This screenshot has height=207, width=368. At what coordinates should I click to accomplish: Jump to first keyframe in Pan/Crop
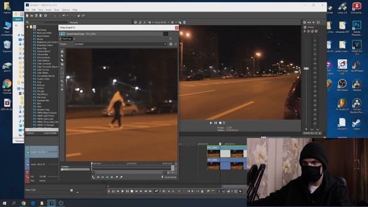pyautogui.click(x=98, y=177)
